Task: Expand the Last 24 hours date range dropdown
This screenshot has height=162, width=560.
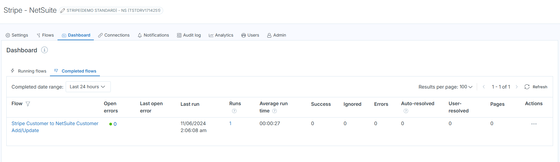Action: tap(88, 87)
